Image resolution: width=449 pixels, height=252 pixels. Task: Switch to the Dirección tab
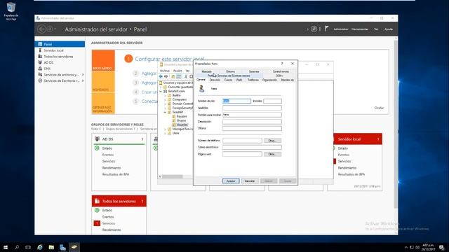click(215, 80)
